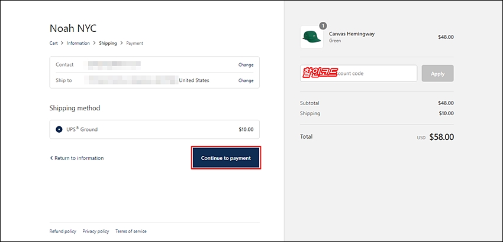Click the Subtotal $48.00 value

446,103
